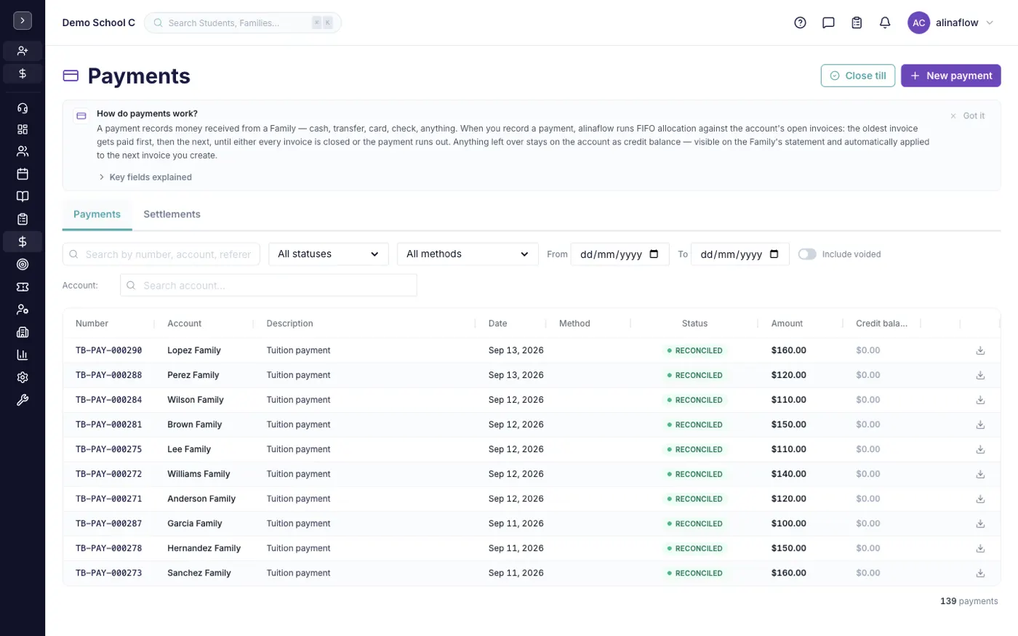
Task: Click the Hernandez Family account cell
Action: [x=204, y=548]
